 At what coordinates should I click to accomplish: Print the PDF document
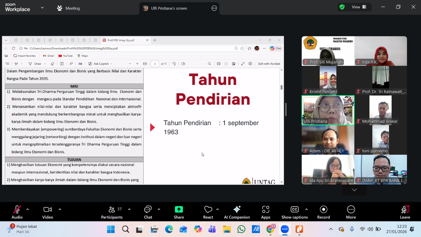(219, 63)
